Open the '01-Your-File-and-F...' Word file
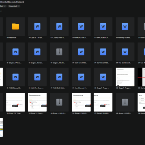Viewport: 145px width, 145px height. click(81, 77)
